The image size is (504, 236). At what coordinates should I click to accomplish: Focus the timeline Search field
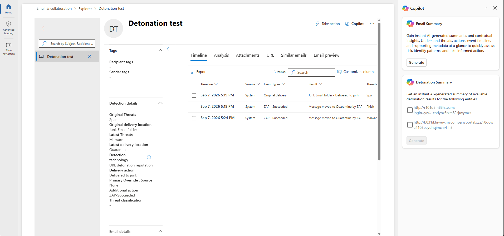tap(311, 72)
